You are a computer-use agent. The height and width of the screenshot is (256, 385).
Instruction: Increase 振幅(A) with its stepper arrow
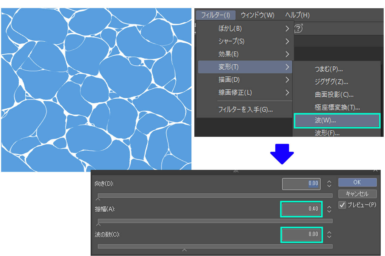(329, 207)
